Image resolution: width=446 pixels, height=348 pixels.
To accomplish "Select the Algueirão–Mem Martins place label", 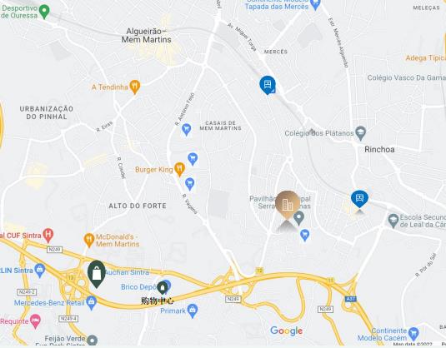I will point(147,36).
